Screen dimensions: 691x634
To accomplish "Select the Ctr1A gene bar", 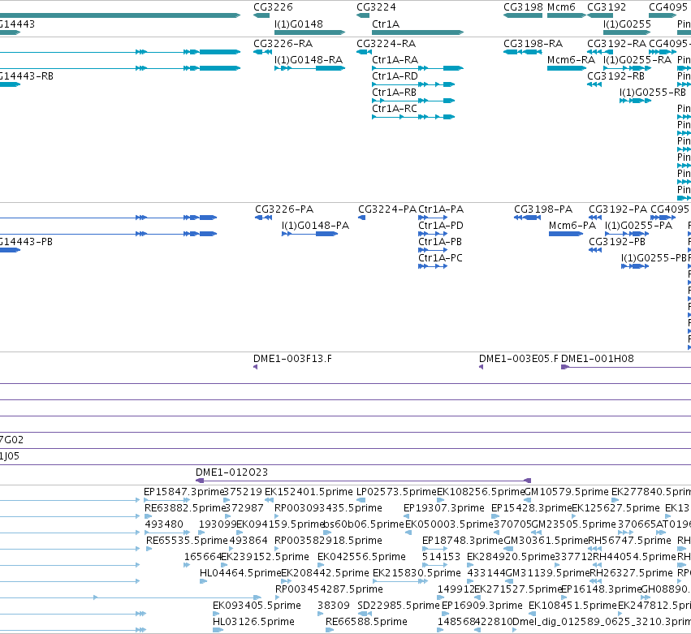I will tap(418, 32).
